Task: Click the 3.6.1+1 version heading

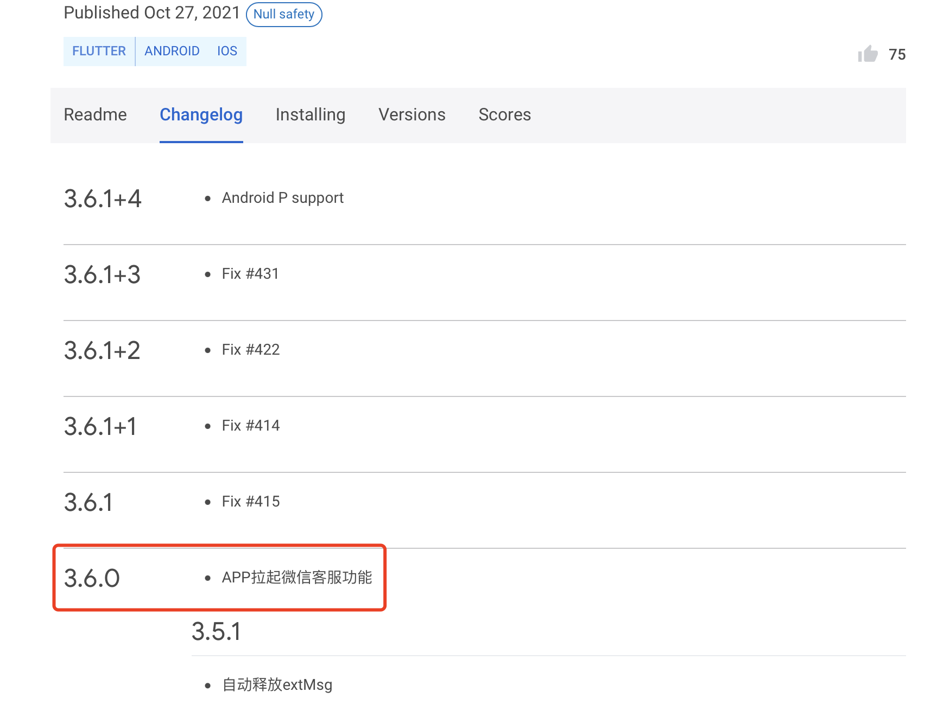Action: click(100, 426)
